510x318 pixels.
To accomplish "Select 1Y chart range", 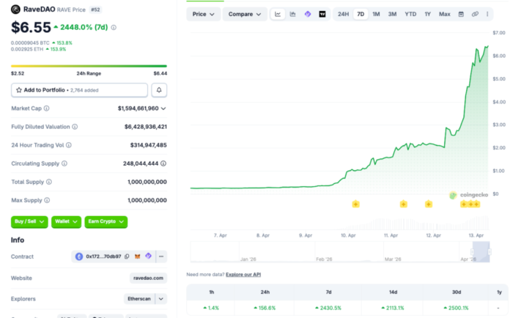I will tap(428, 14).
